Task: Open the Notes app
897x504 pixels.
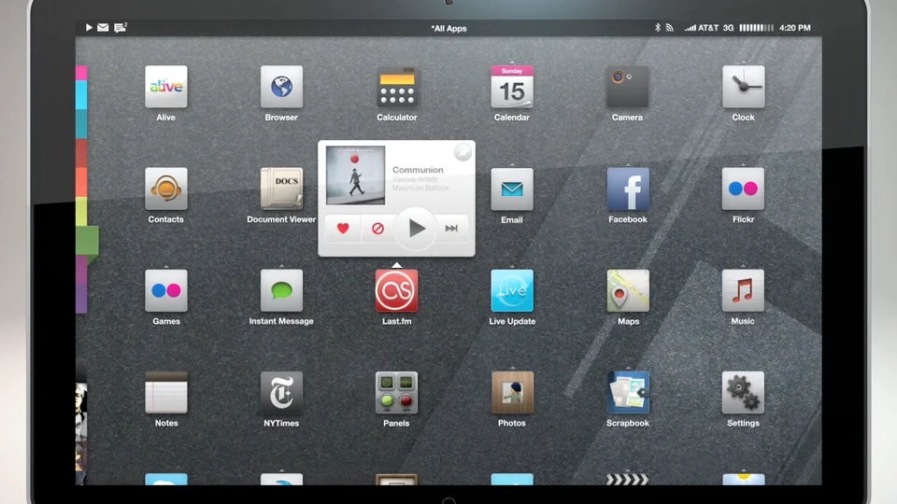Action: coord(166,393)
